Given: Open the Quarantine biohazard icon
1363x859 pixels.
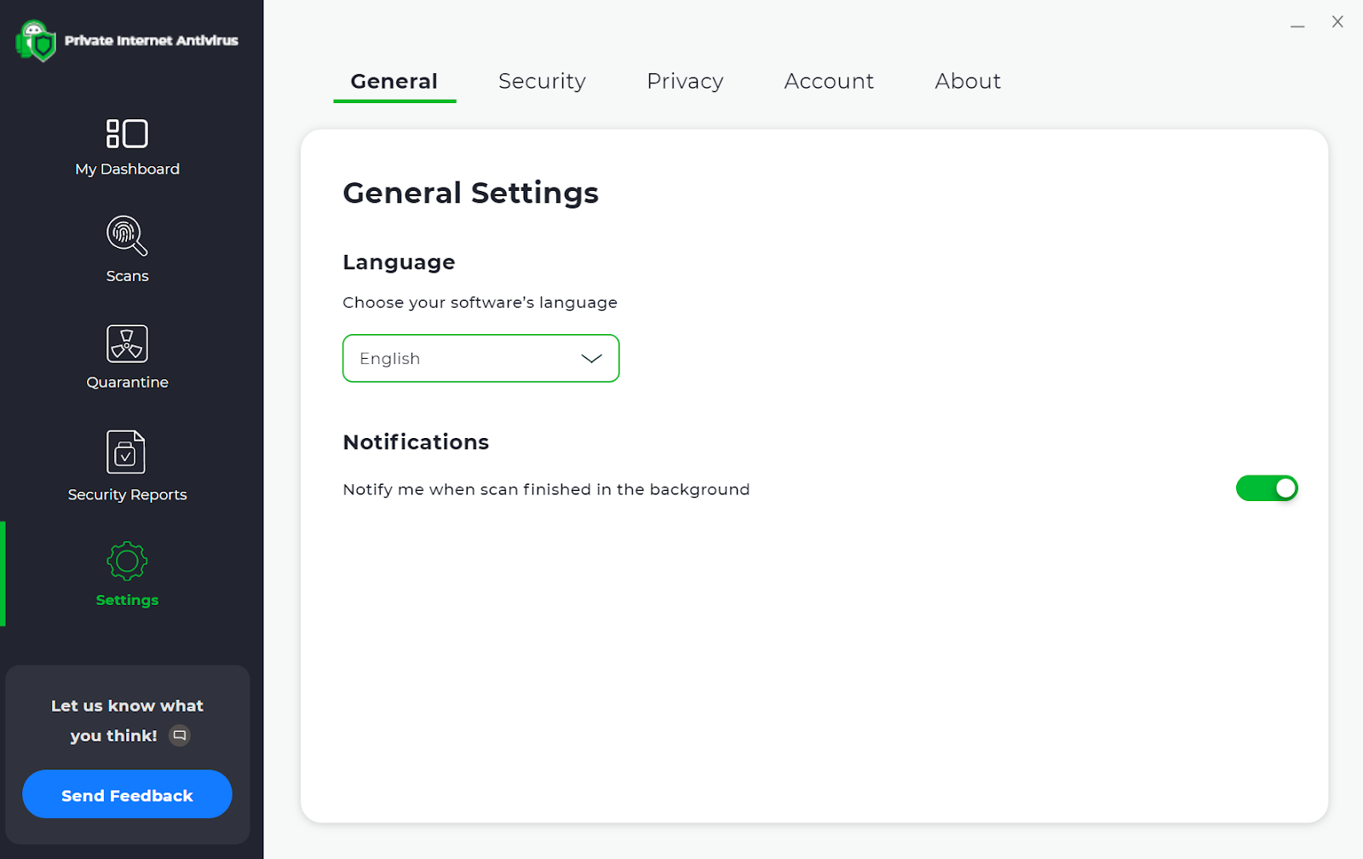Looking at the screenshot, I should pyautogui.click(x=127, y=344).
